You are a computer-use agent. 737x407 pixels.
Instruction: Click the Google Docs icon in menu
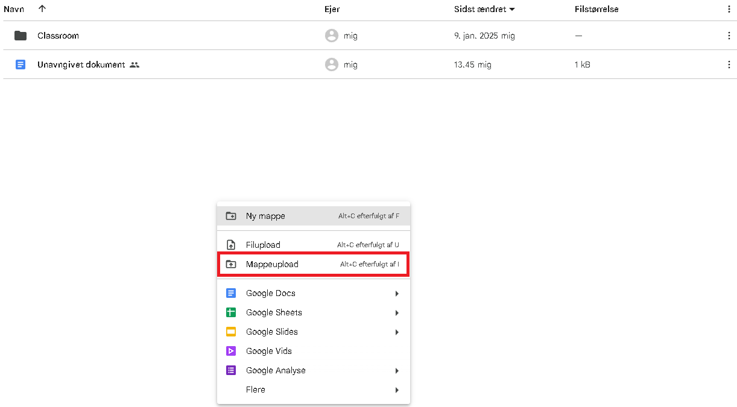[230, 293]
